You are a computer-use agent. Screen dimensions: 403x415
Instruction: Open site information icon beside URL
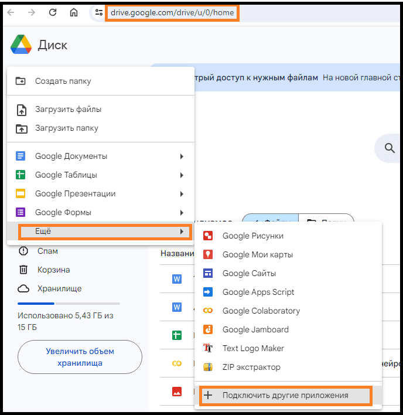click(99, 12)
